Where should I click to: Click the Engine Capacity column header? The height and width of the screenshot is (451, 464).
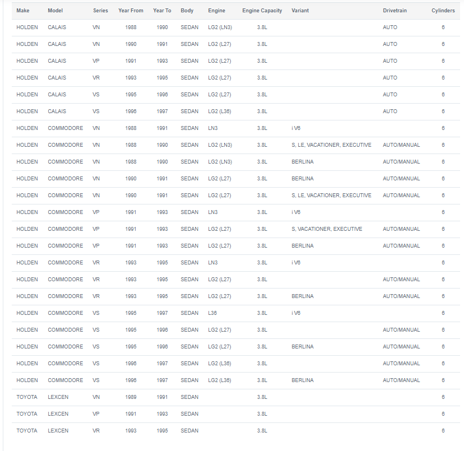pyautogui.click(x=262, y=10)
